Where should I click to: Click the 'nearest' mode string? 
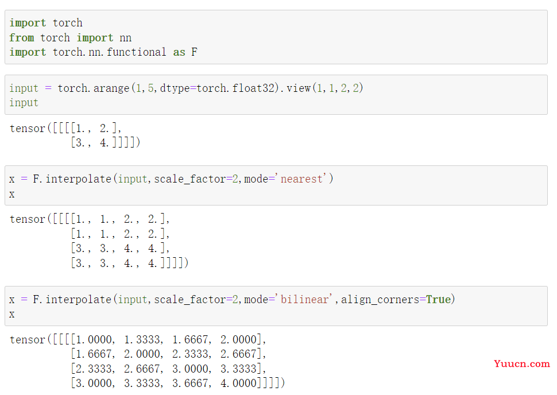pos(302,179)
